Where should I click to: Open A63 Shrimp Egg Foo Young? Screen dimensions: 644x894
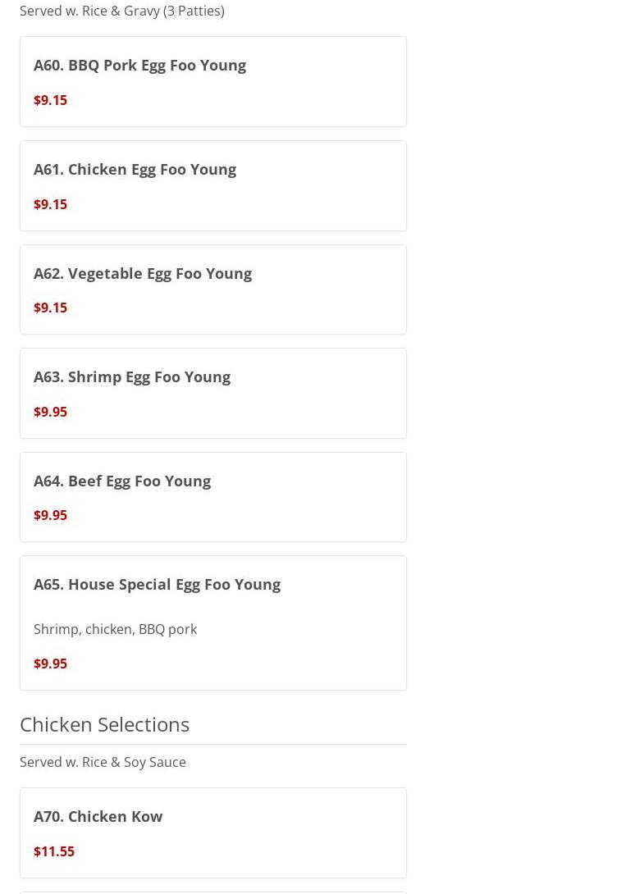tap(131, 376)
